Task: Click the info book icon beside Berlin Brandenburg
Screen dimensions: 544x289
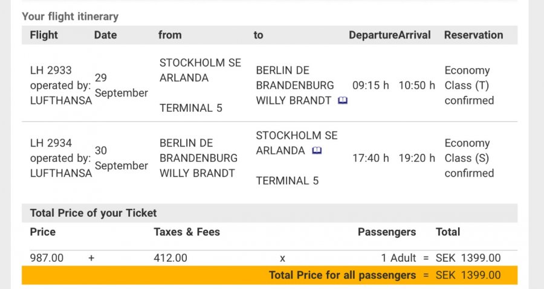Action: coord(343,101)
